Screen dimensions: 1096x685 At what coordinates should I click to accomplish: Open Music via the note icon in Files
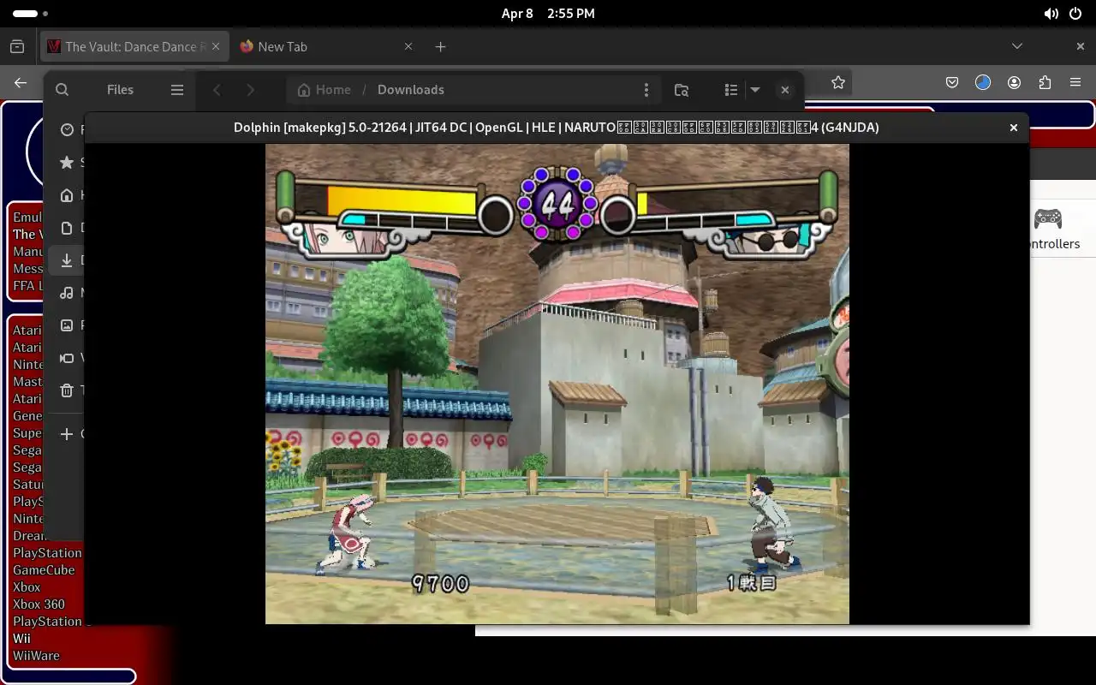(x=67, y=293)
